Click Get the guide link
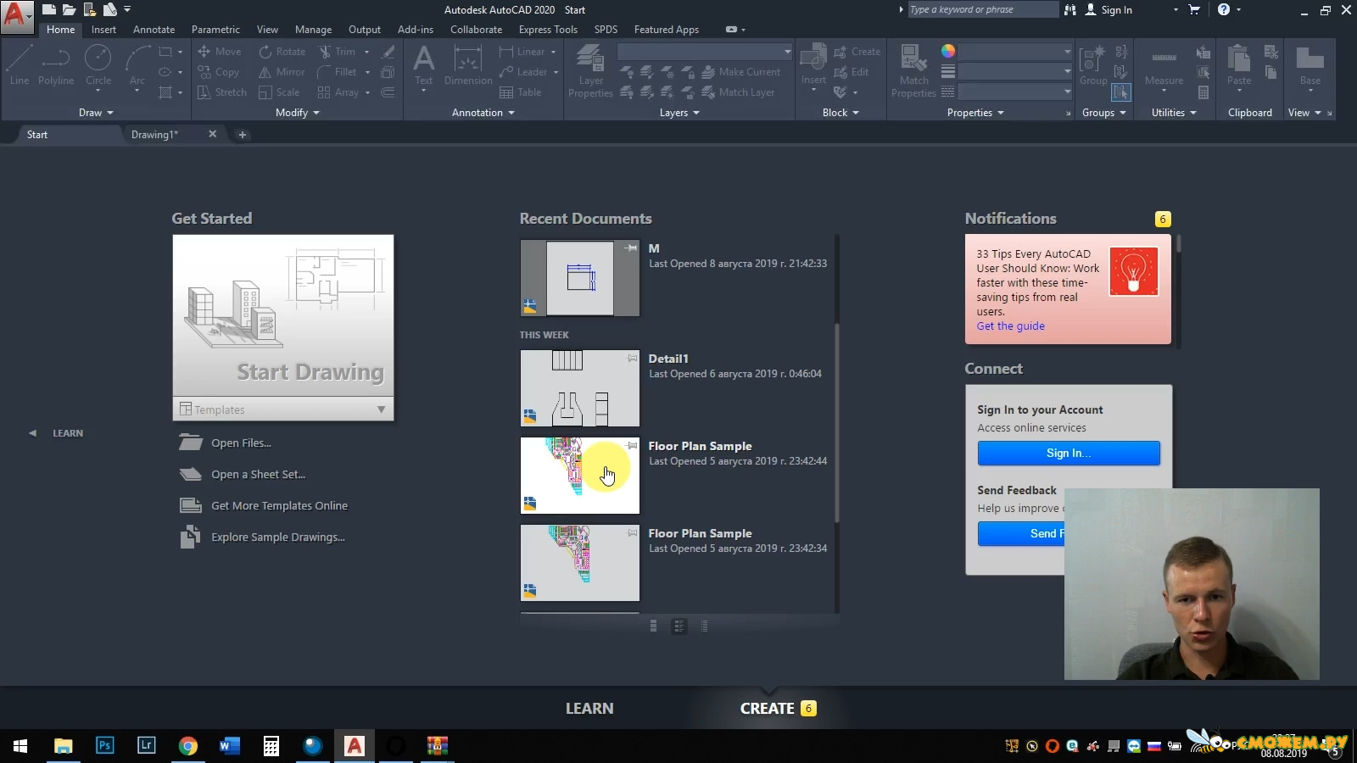The image size is (1357, 763). 1010,326
